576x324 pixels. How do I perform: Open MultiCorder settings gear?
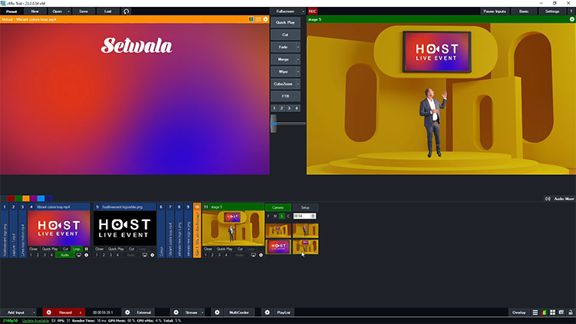click(217, 312)
